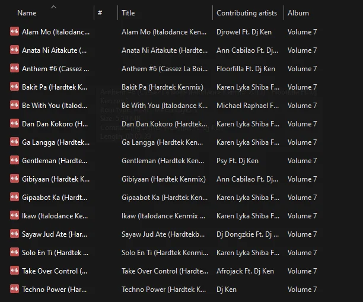Click the audio icon beside Ga Langga
363x302 pixels.
pyautogui.click(x=14, y=142)
